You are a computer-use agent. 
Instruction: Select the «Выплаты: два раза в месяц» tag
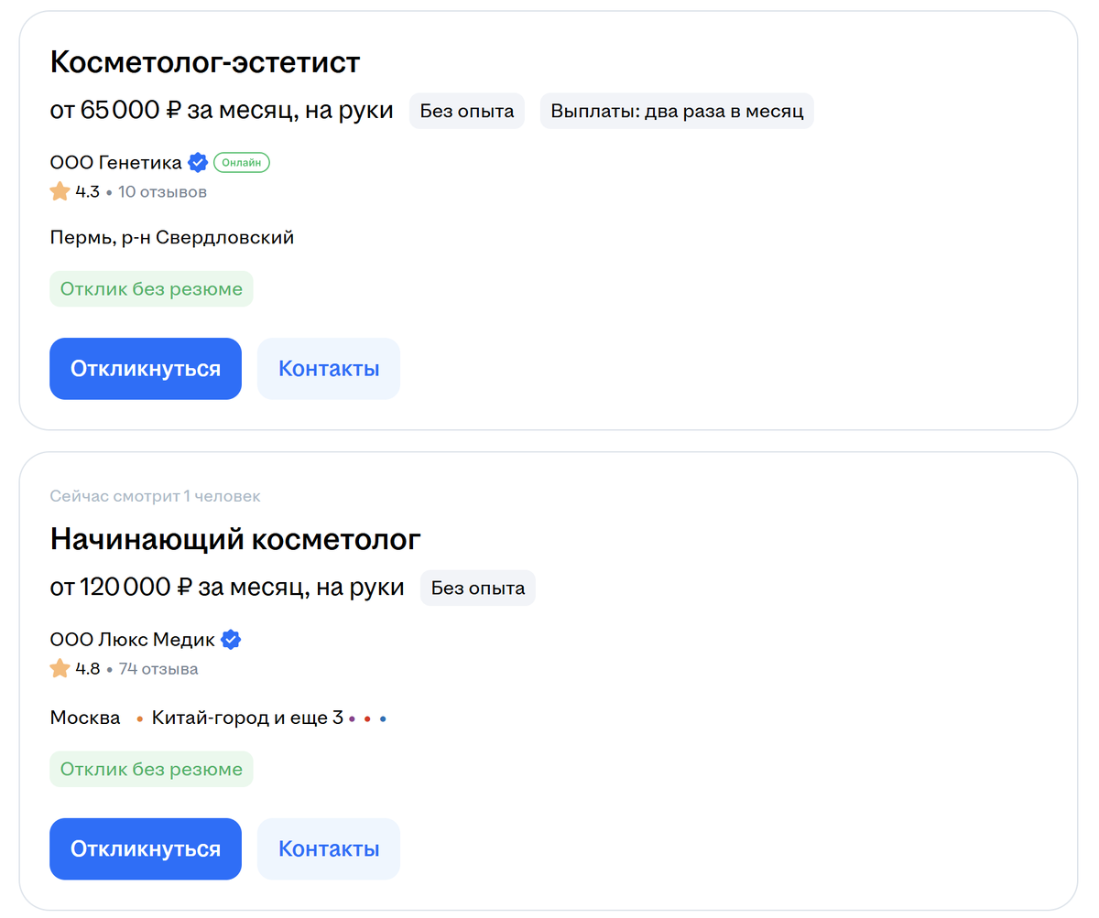pos(676,110)
